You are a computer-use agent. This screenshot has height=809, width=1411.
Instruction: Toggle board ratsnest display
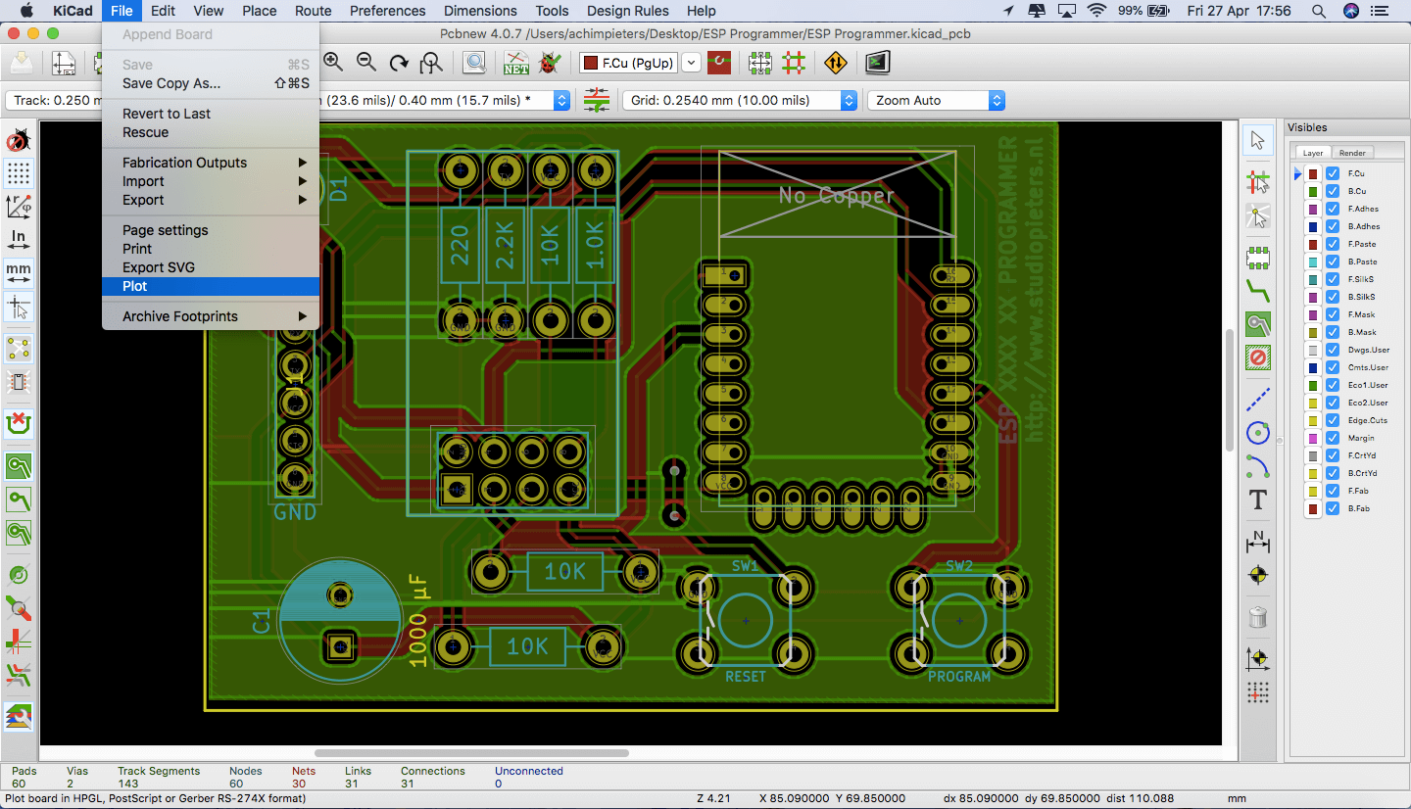[18, 349]
